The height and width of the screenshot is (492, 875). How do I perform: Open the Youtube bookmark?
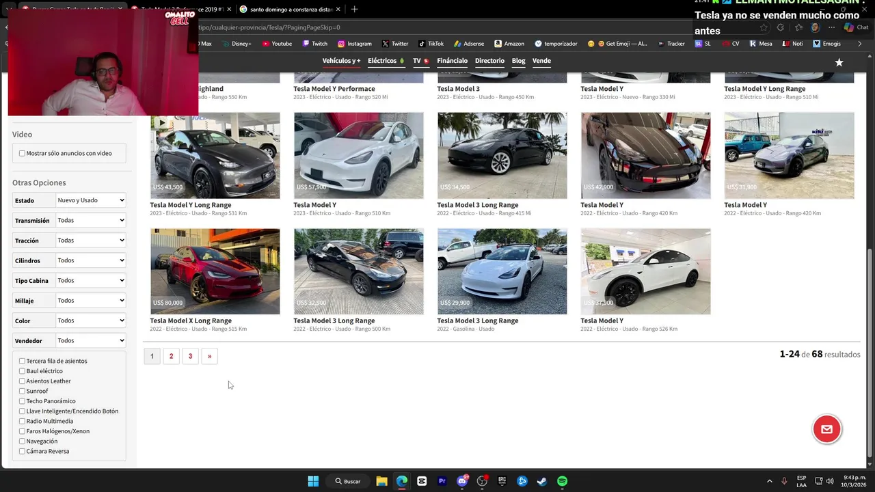[277, 44]
